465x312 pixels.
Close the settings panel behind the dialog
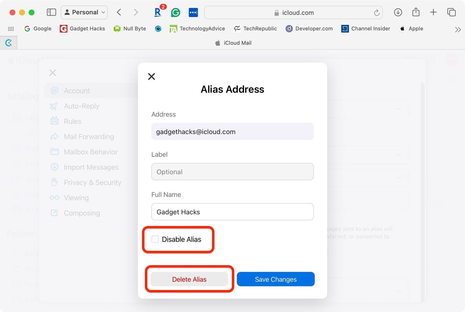53,73
